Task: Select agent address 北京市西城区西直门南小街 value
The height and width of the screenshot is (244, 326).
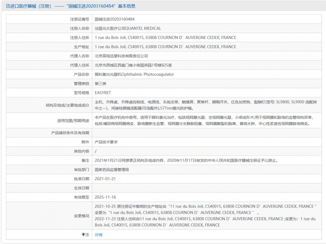Action: click(133, 65)
